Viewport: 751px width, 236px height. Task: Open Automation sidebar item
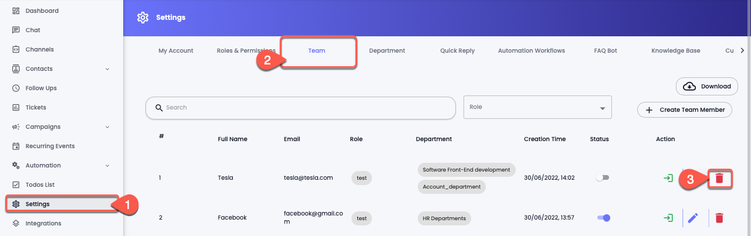61,165
